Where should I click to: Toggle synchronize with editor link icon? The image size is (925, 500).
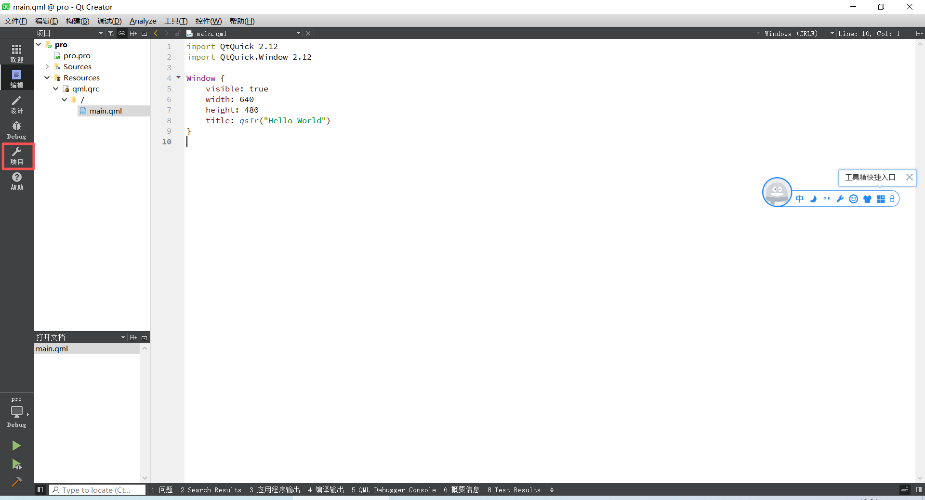pyautogui.click(x=122, y=33)
